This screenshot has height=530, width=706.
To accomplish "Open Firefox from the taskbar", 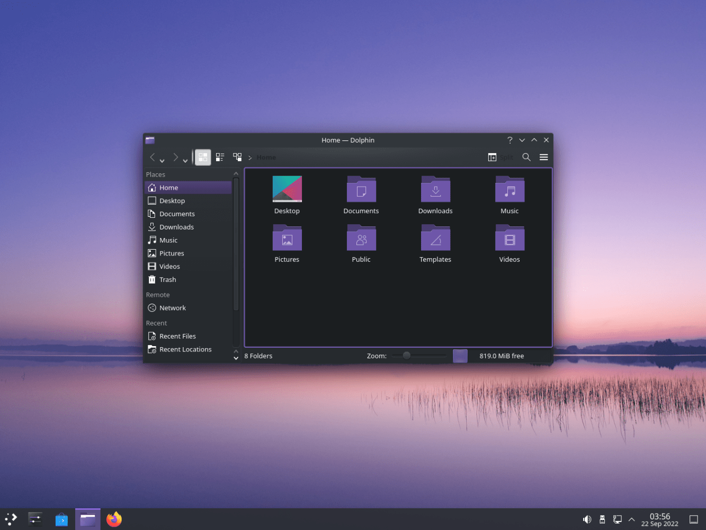I will click(114, 519).
